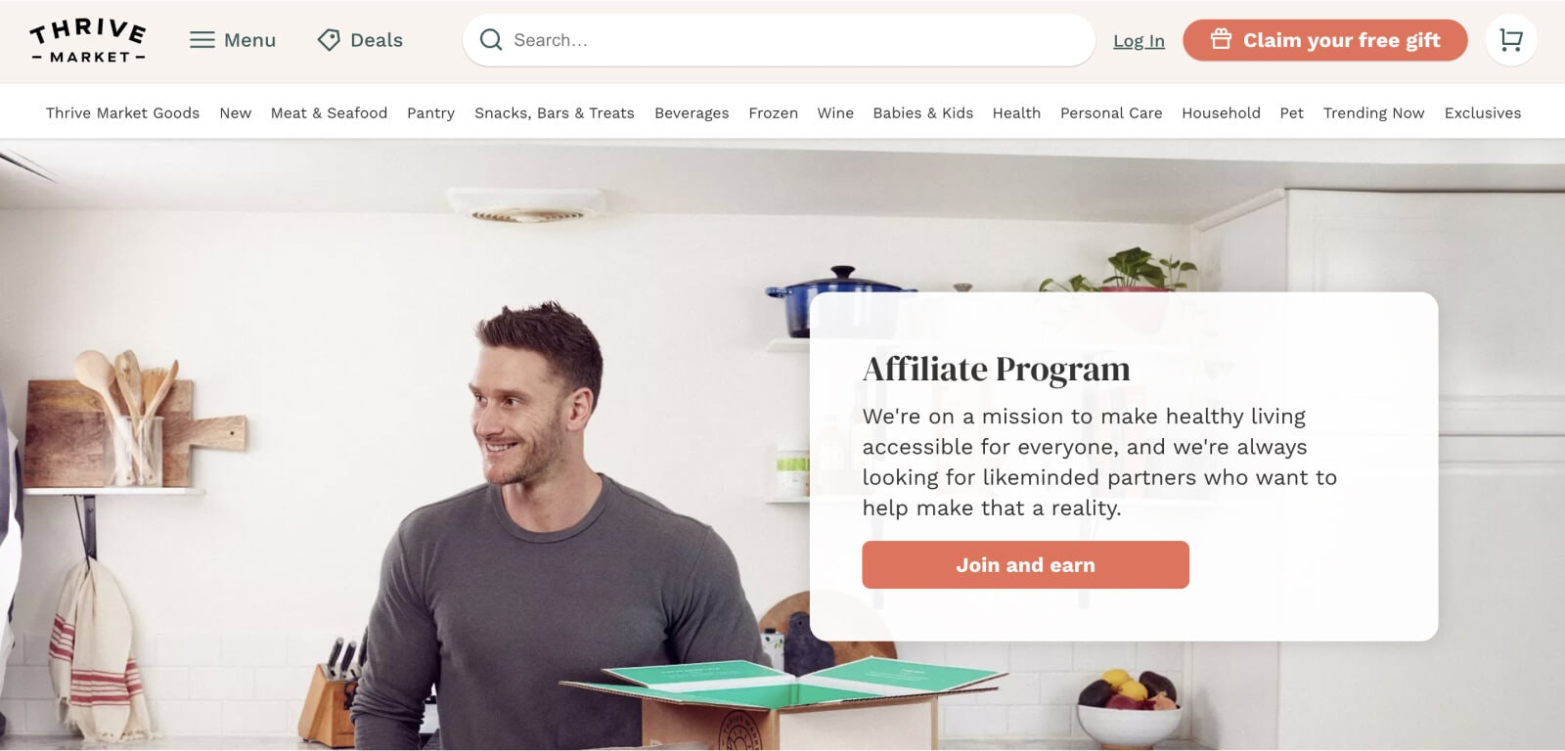Select the Personal Care category
The height and width of the screenshot is (751, 1565).
1111,113
